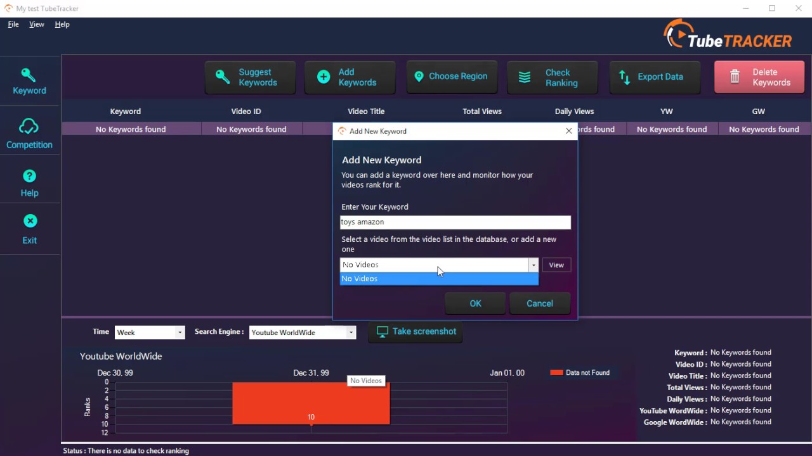
Task: Select the highlighted No Videos list option
Action: 439,279
